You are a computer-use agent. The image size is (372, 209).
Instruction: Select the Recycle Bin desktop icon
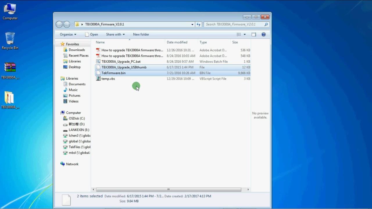pos(10,41)
